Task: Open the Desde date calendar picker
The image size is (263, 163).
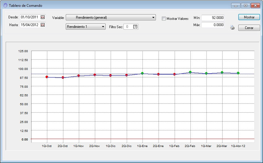Action: coord(42,17)
